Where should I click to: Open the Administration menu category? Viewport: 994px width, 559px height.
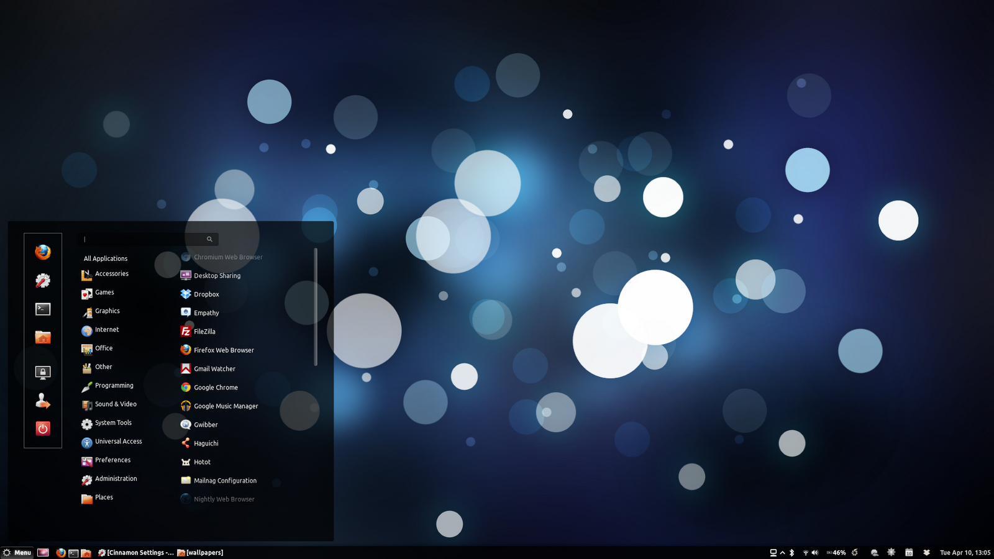pyautogui.click(x=116, y=479)
